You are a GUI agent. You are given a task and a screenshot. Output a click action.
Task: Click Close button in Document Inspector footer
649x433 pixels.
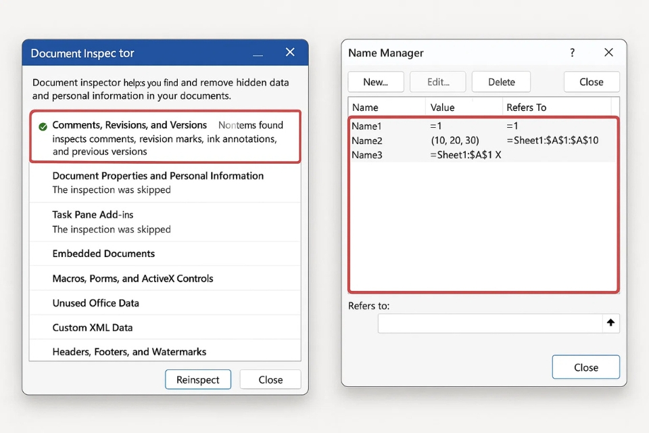pos(270,380)
